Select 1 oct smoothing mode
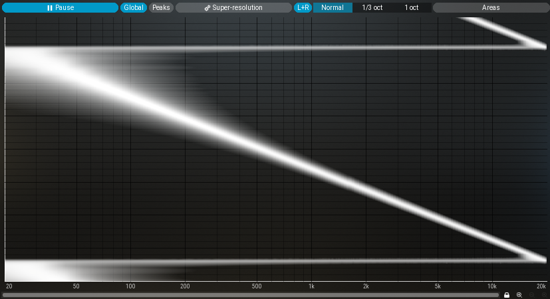 point(412,7)
